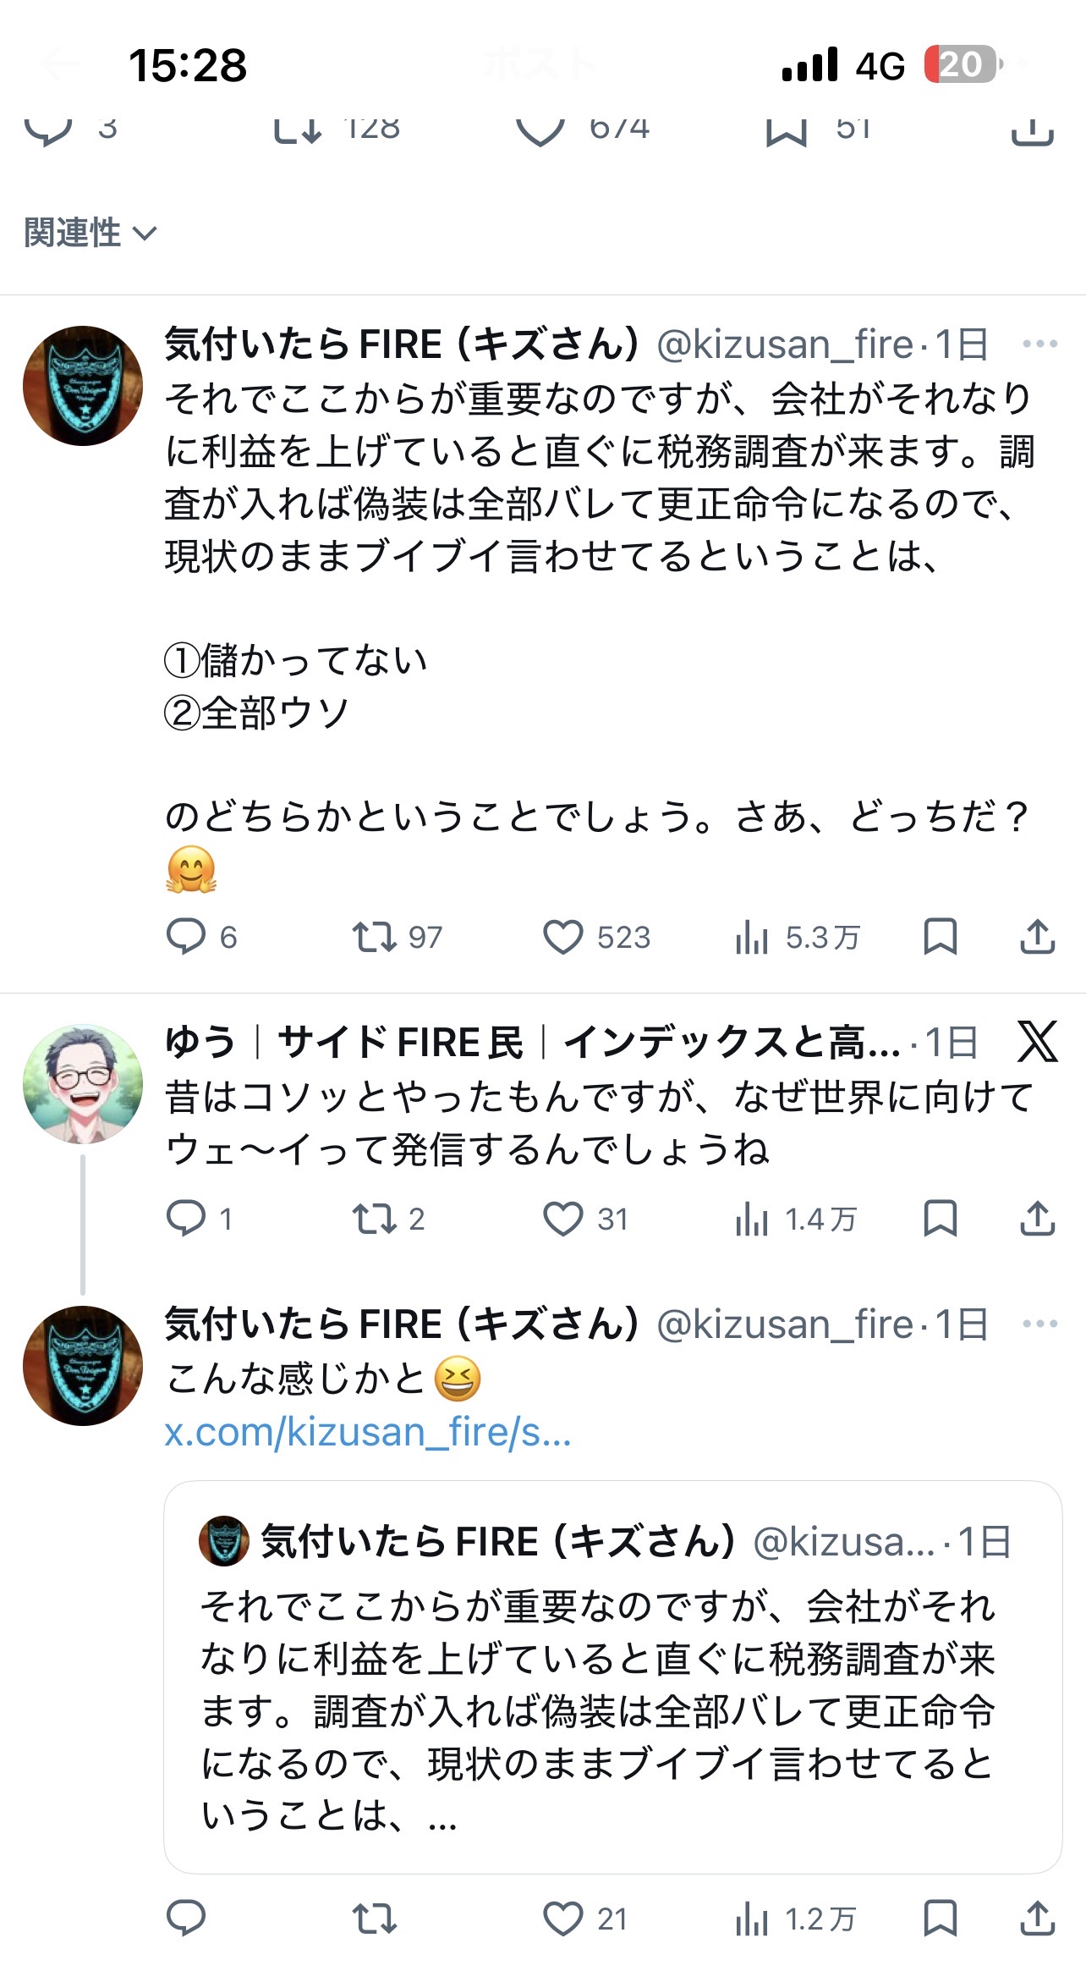Viewport: 1086px width, 1971px height.
Task: Share the last post showing 1.2万 views
Action: (x=1037, y=1919)
